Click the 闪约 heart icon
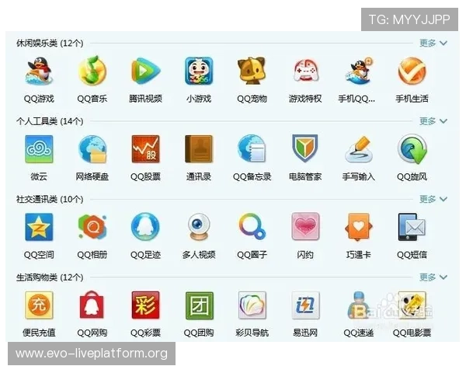This screenshot has width=466, height=373. coord(305,227)
